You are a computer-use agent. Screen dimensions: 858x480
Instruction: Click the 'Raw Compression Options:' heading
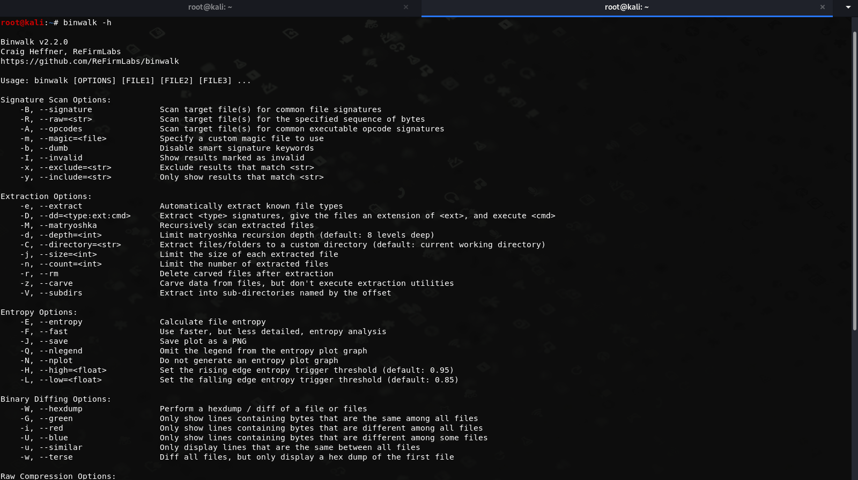(58, 476)
